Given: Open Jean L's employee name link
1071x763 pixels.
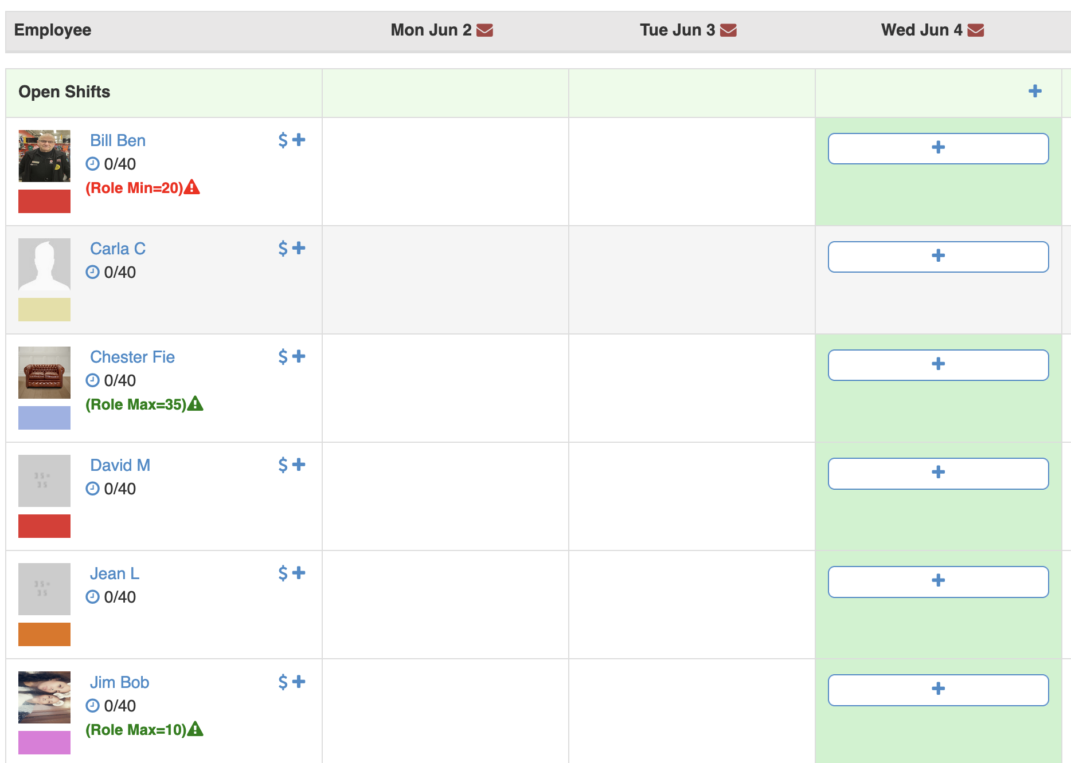Looking at the screenshot, I should pos(115,573).
